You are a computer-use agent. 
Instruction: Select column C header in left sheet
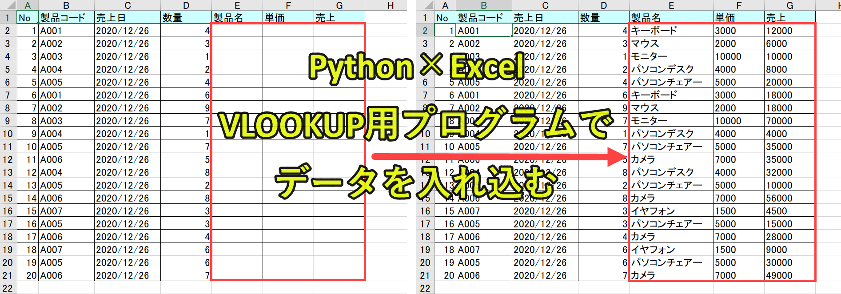click(128, 5)
